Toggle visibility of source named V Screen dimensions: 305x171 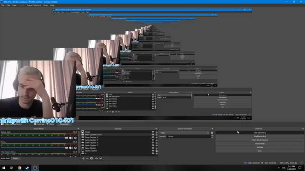point(153,154)
